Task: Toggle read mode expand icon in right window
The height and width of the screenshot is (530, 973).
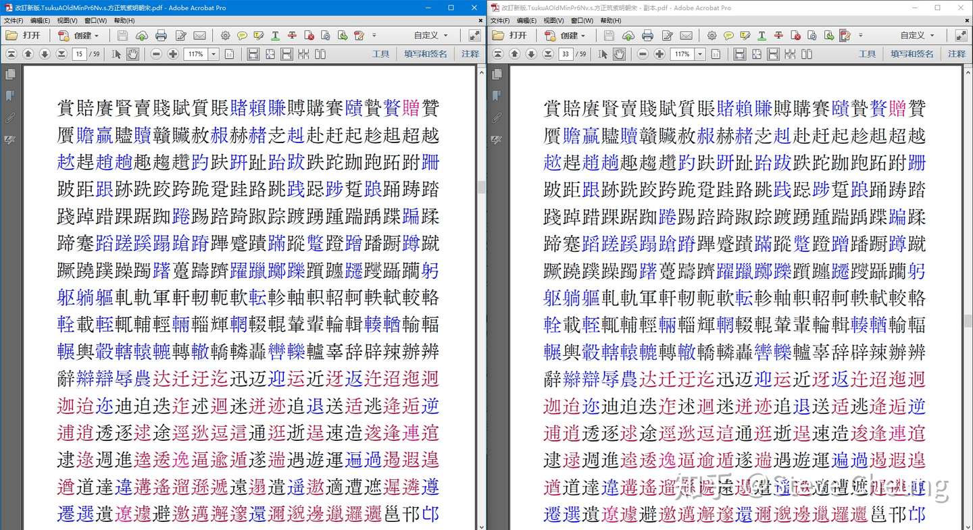Action: [961, 36]
